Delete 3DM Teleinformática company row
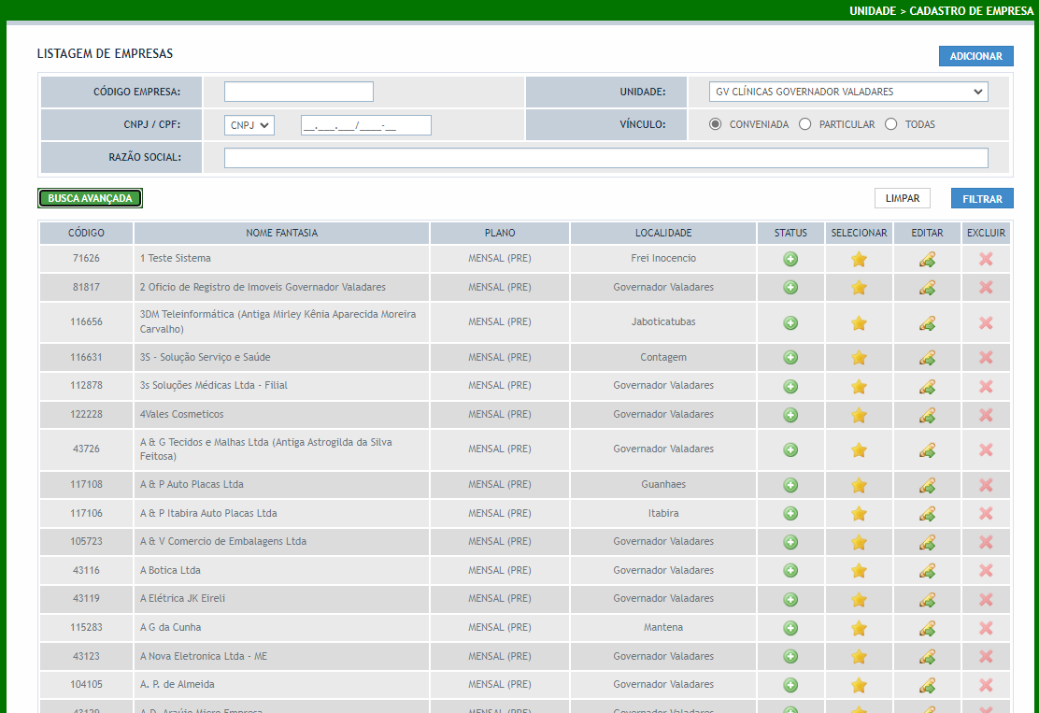 986,322
